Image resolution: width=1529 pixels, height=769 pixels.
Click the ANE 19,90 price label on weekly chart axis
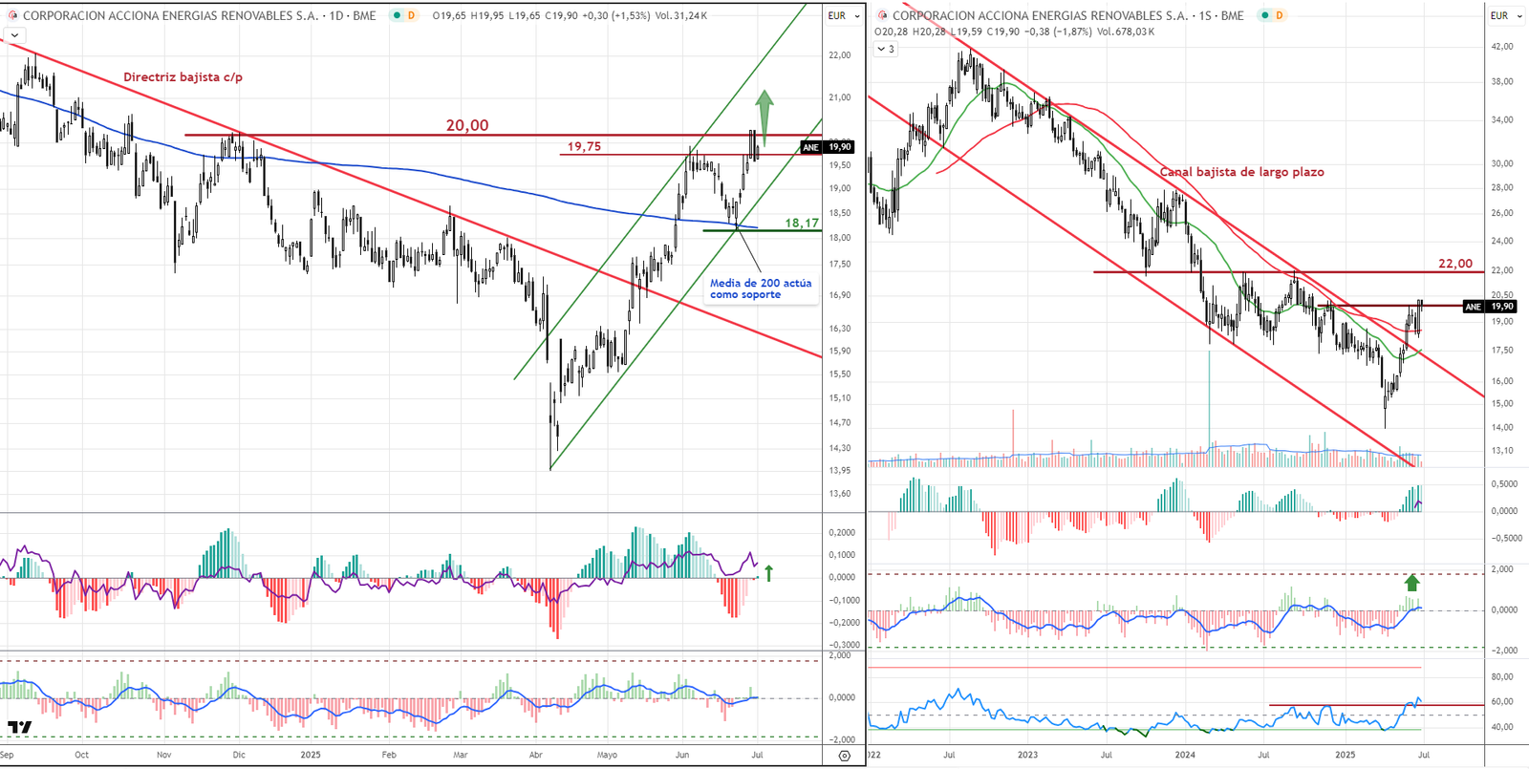1490,307
